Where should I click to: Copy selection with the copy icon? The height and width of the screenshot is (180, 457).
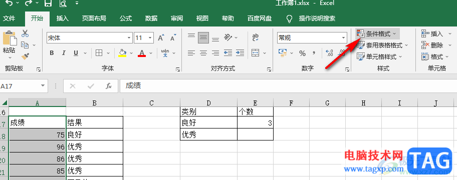click(25, 45)
